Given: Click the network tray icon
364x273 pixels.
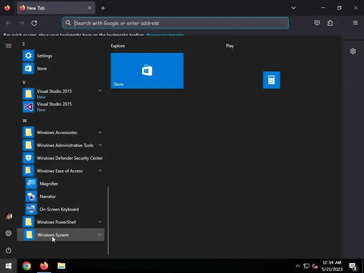Looking at the screenshot, I should tap(306, 266).
